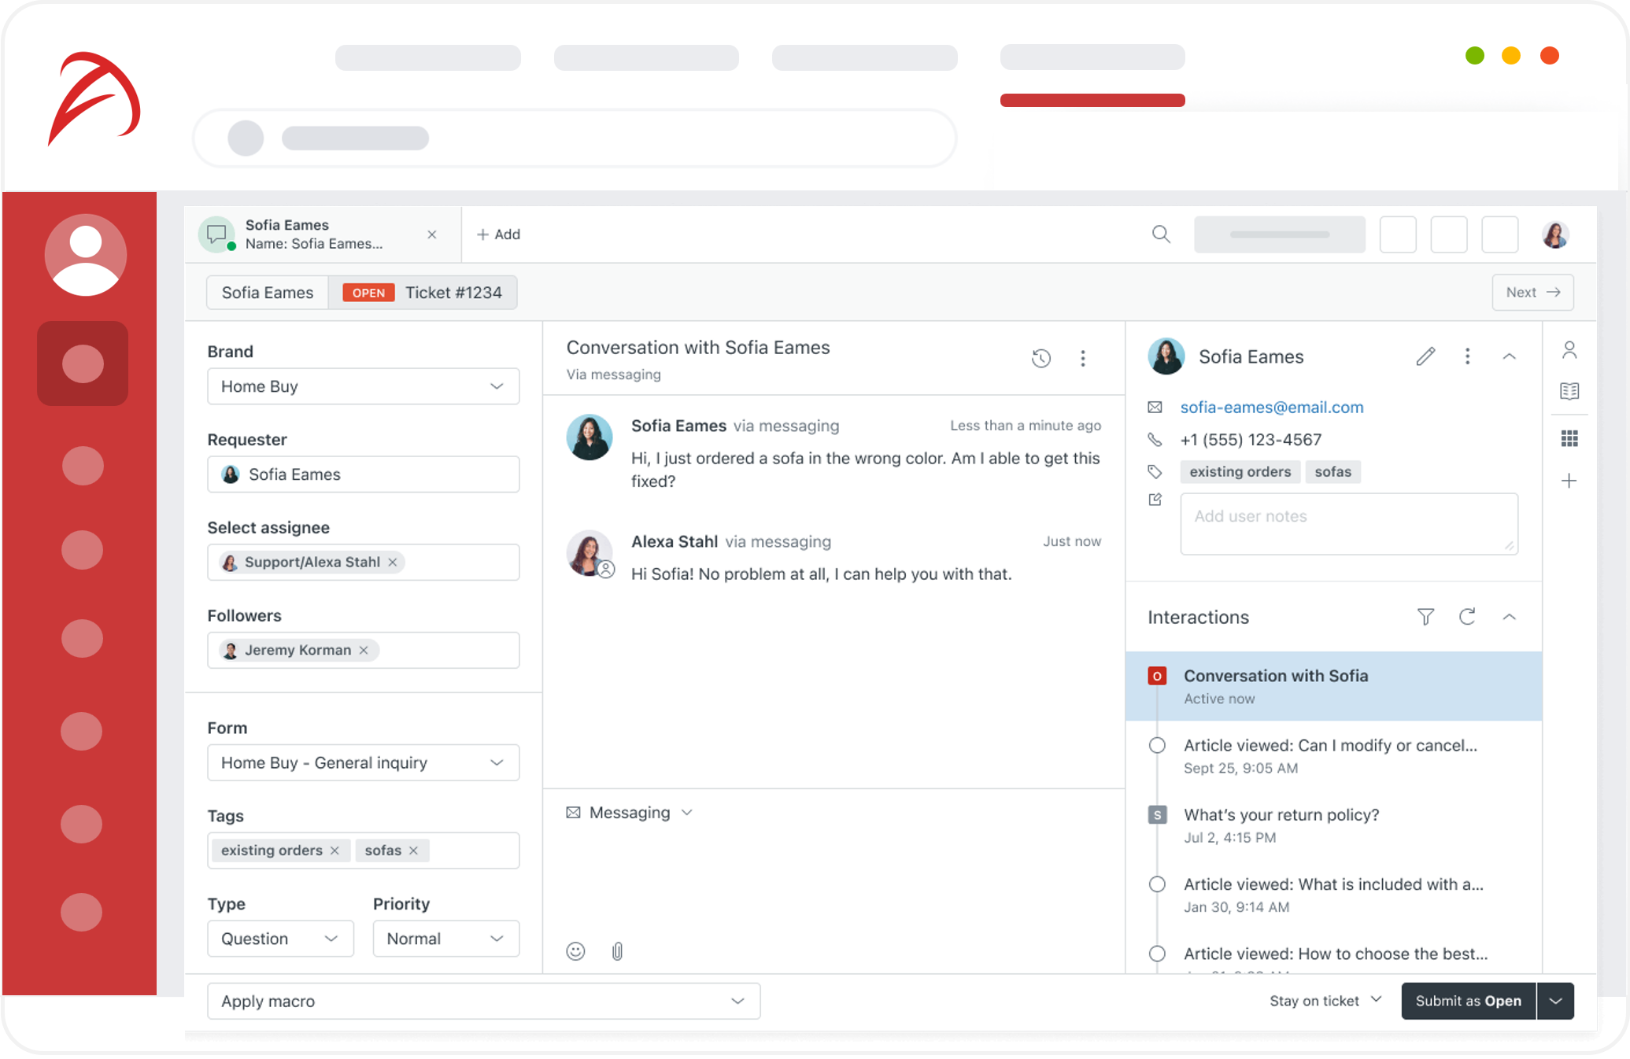Click the plus icon in right rail
This screenshot has height=1059, width=1630.
tap(1569, 481)
